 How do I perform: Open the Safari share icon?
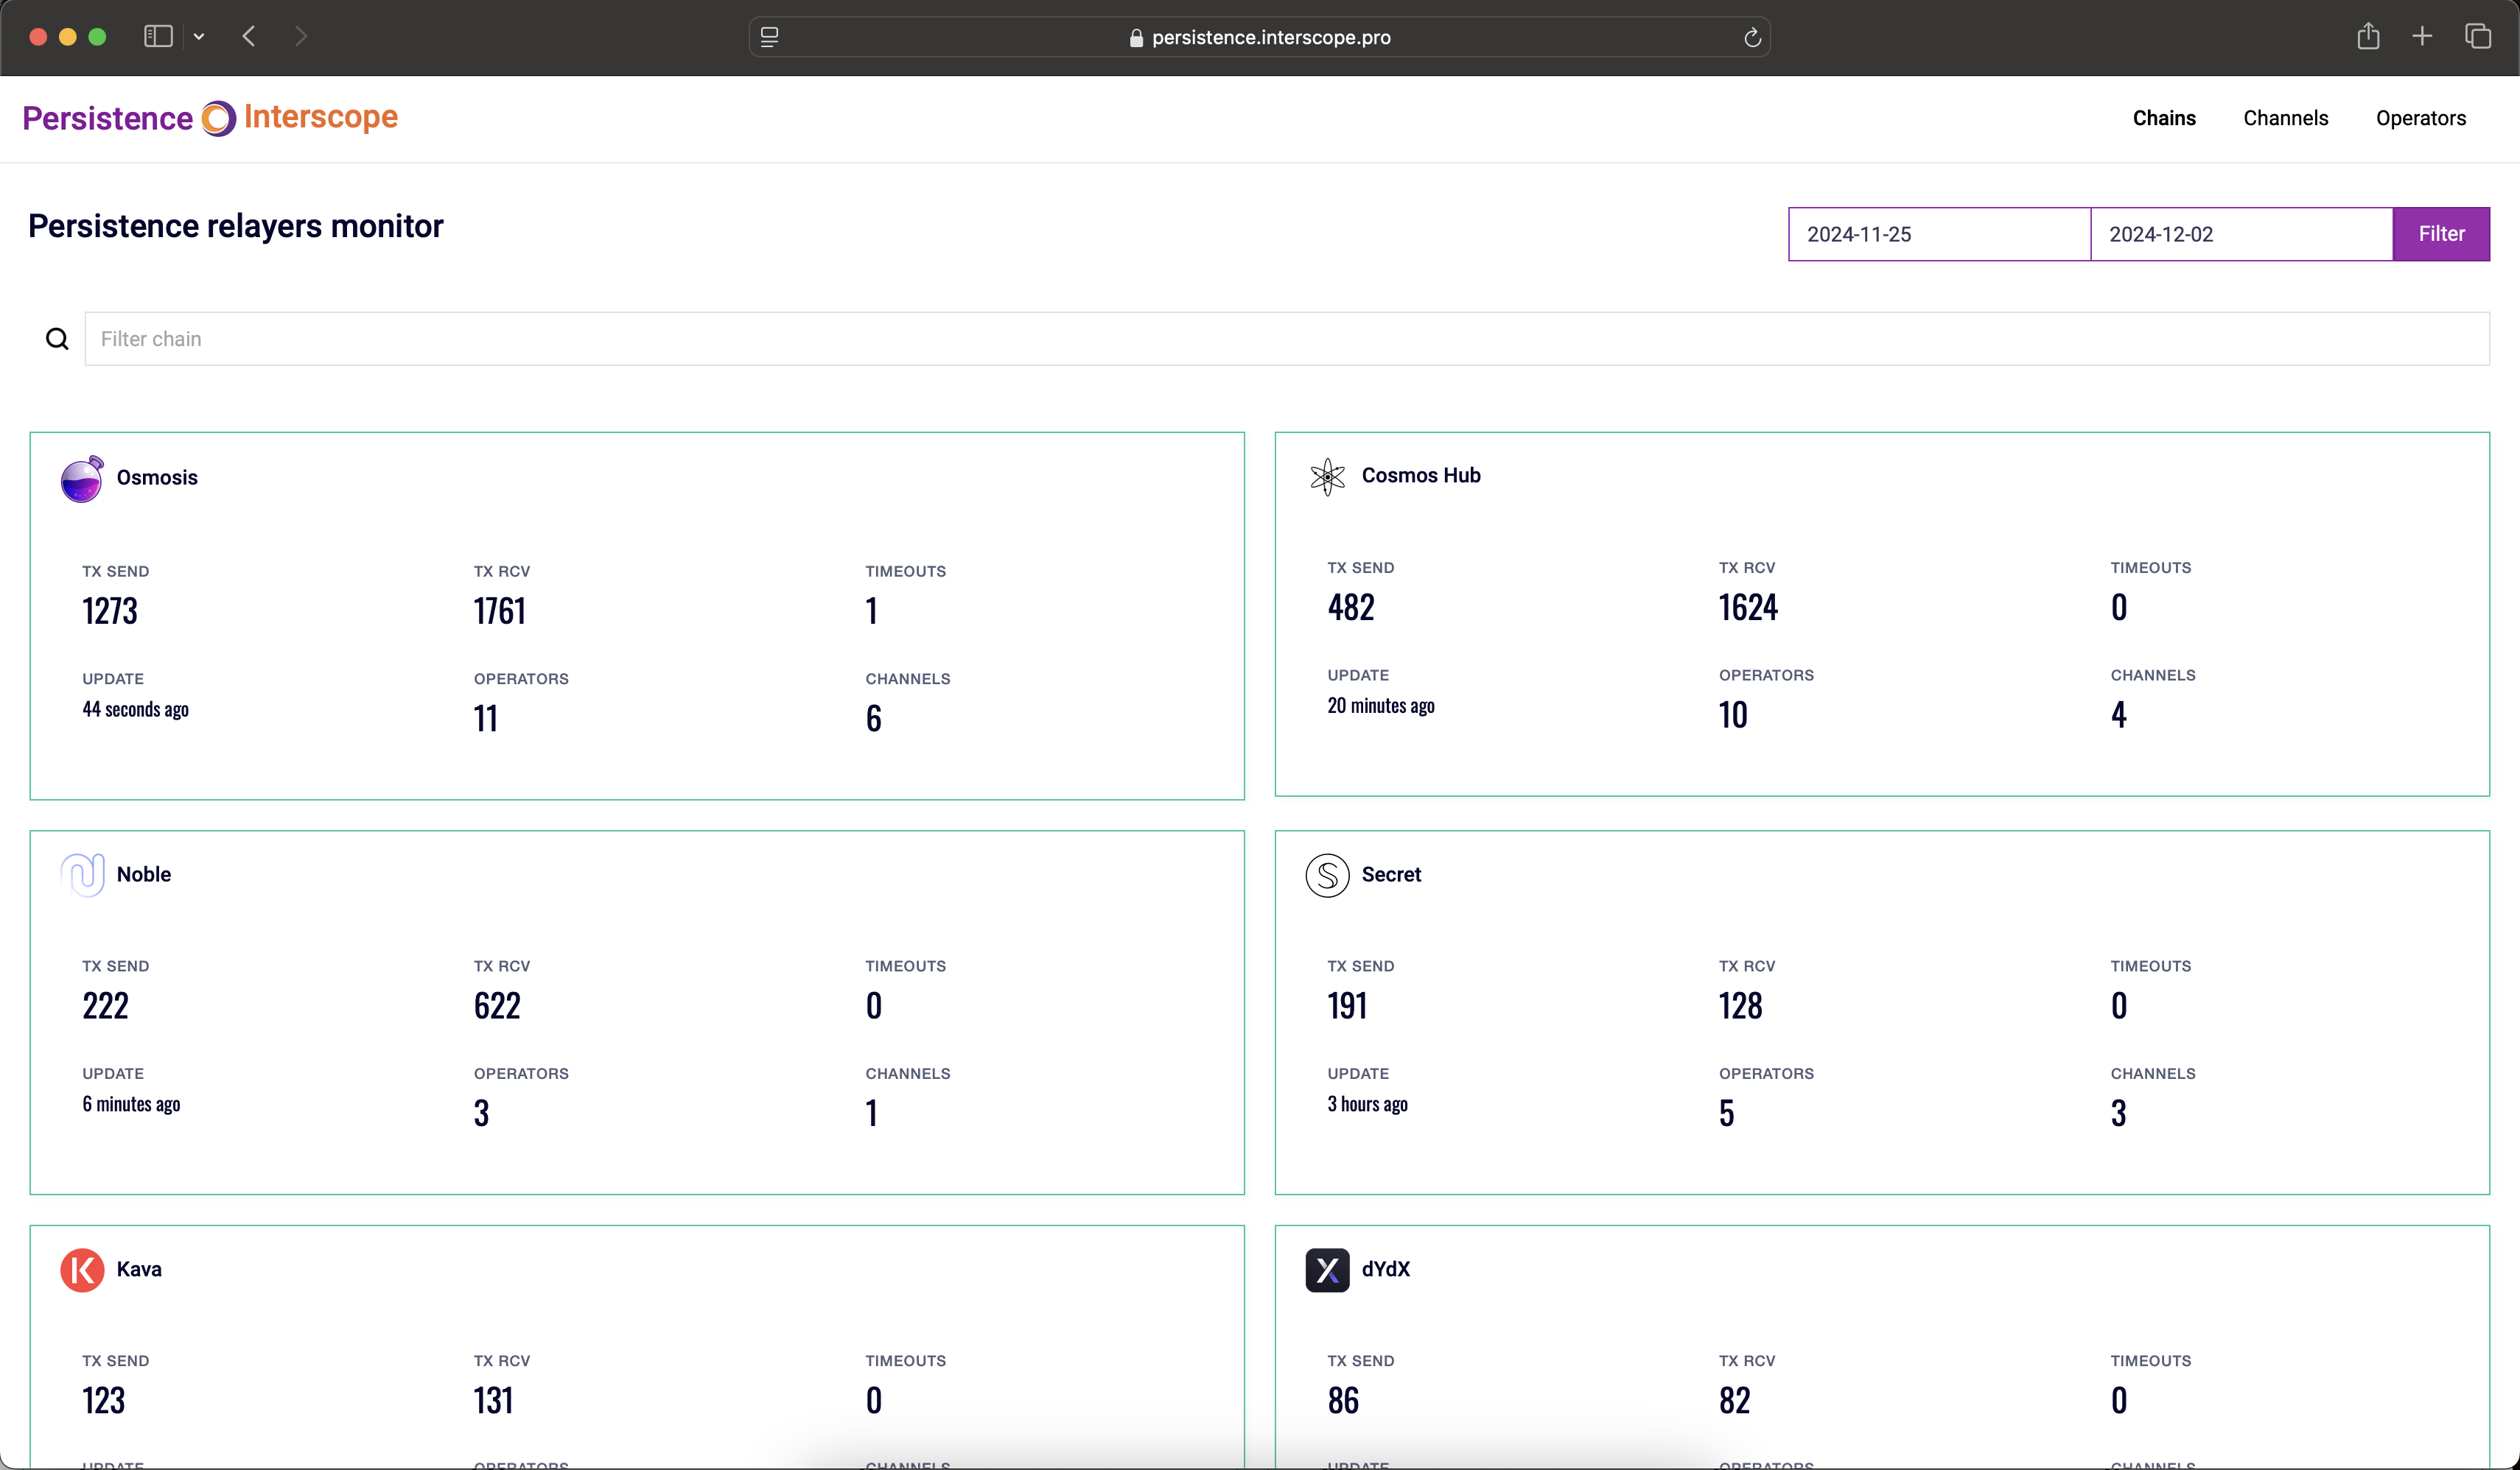[x=2367, y=37]
